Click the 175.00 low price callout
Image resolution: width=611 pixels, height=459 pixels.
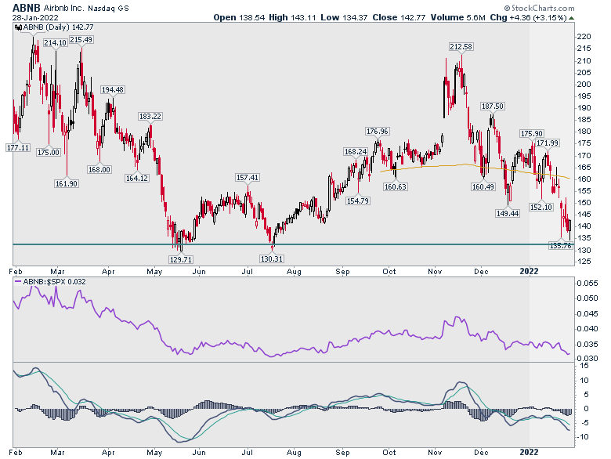[49, 153]
